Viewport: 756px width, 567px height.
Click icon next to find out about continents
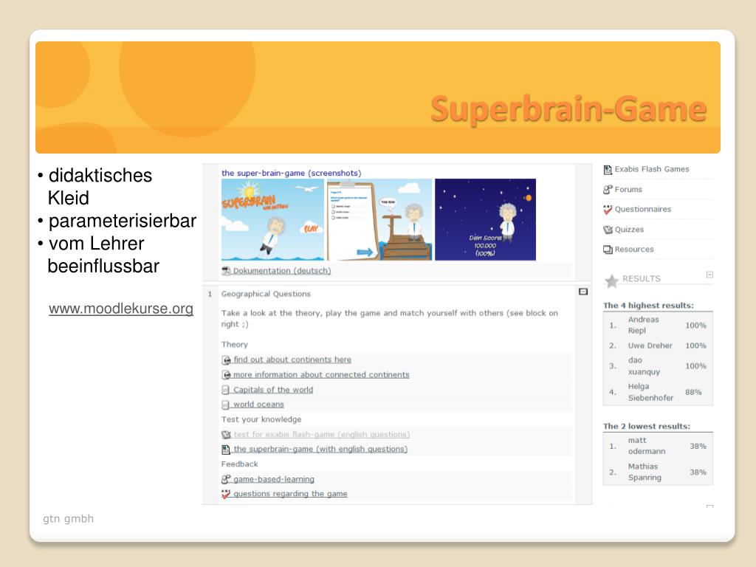[x=226, y=360]
